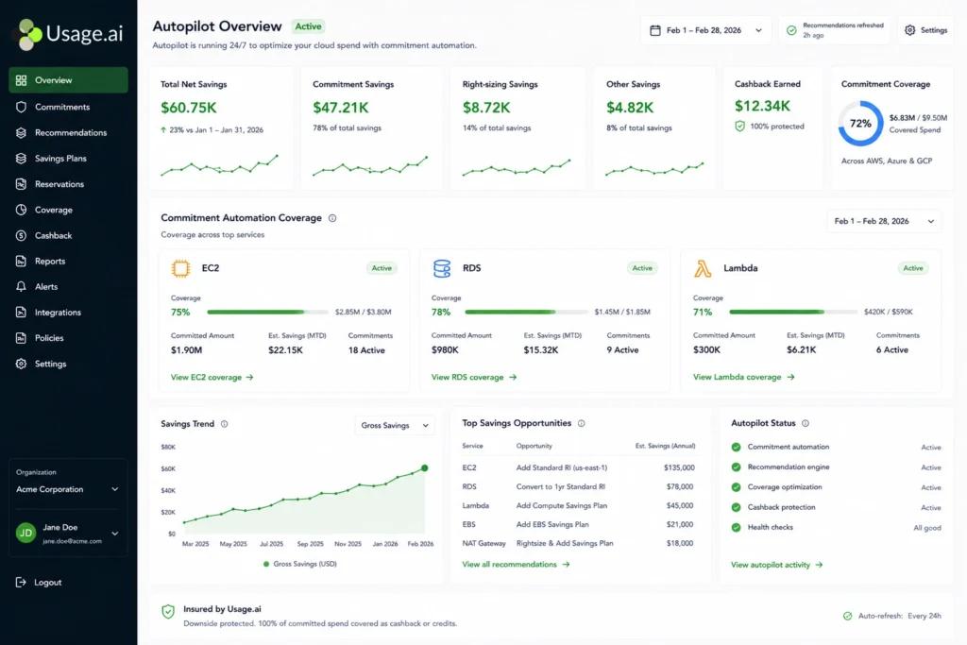Click the Insured by Usage.ai shield icon
The height and width of the screenshot is (645, 967).
pos(168,612)
